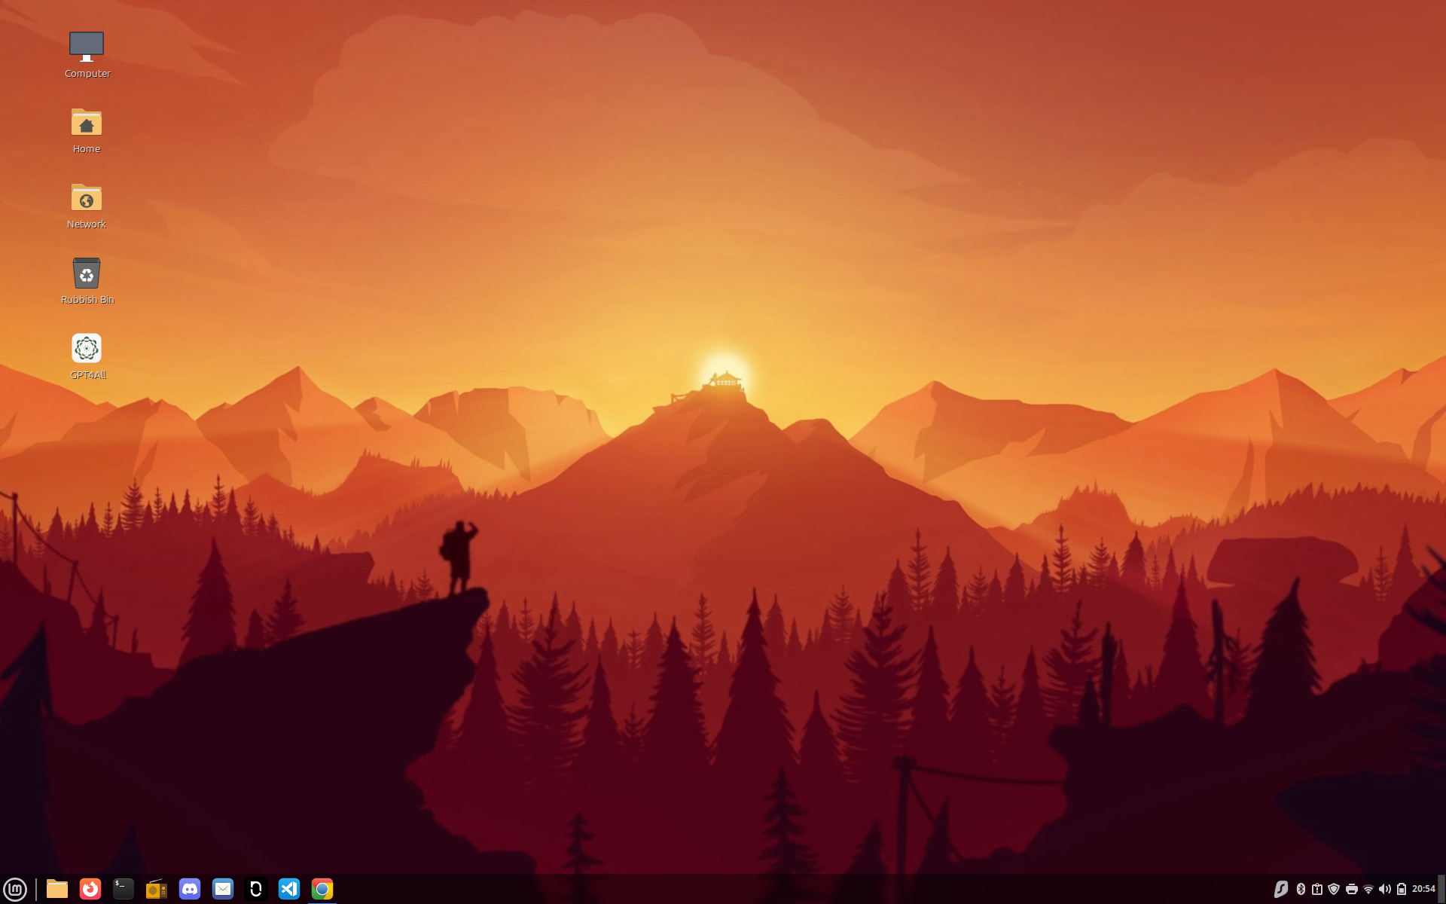Open the Update Manager shield in the tray

1334,889
